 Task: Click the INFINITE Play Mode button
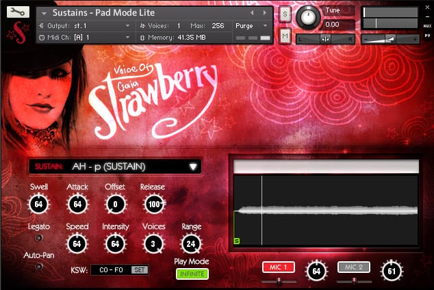click(192, 274)
